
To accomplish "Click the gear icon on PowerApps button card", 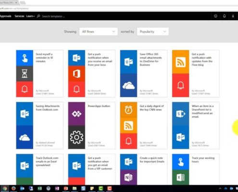I will coord(76,137).
